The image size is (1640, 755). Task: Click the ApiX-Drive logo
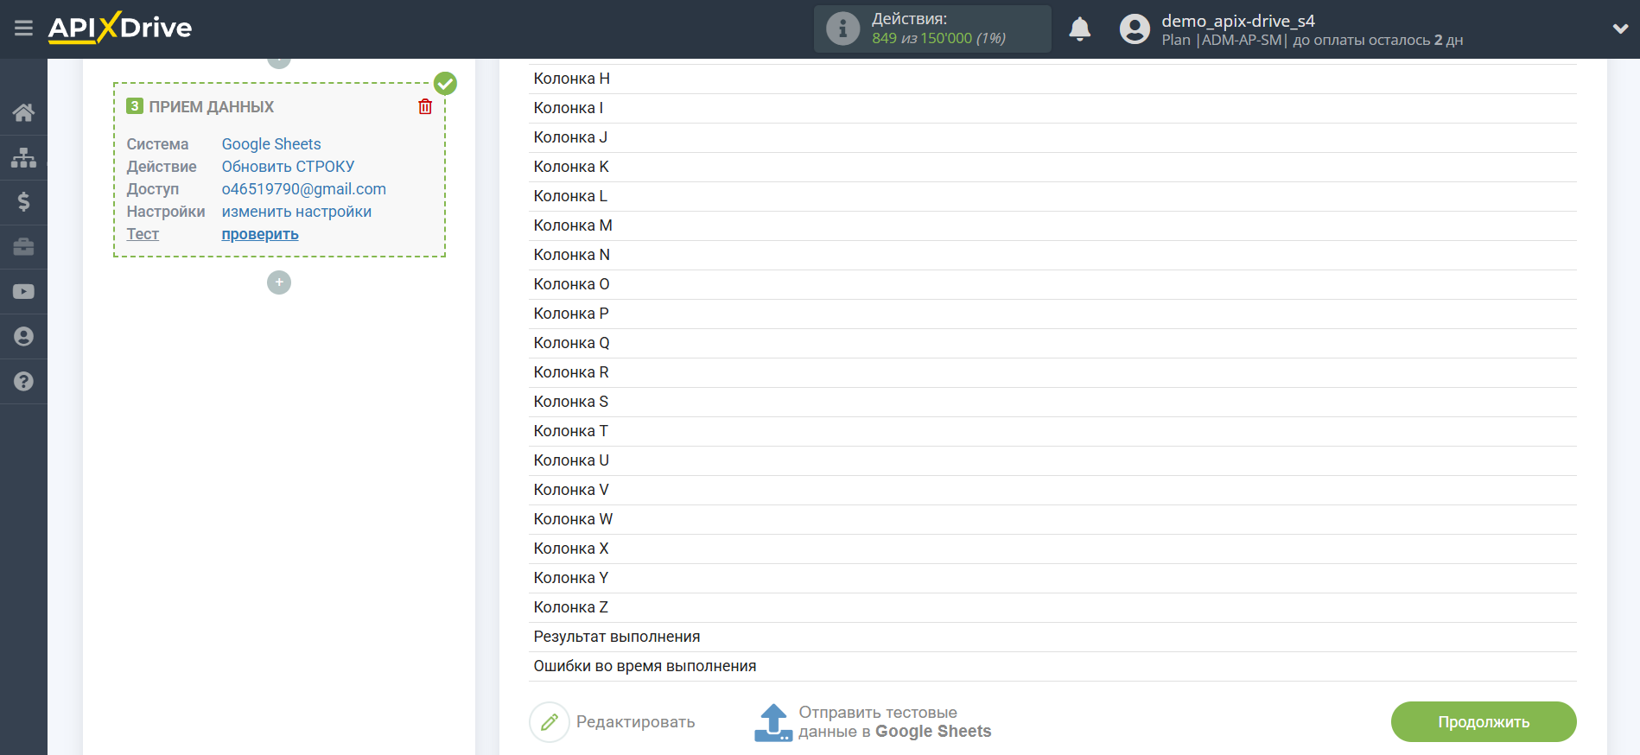[x=120, y=28]
